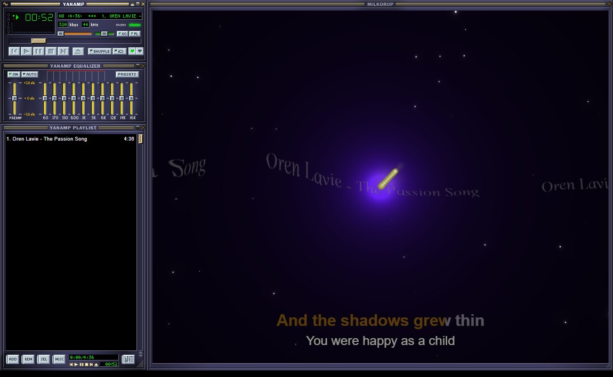Open Yanamp main menu icon in titlebar
The height and width of the screenshot is (377, 613).
tap(5, 4)
